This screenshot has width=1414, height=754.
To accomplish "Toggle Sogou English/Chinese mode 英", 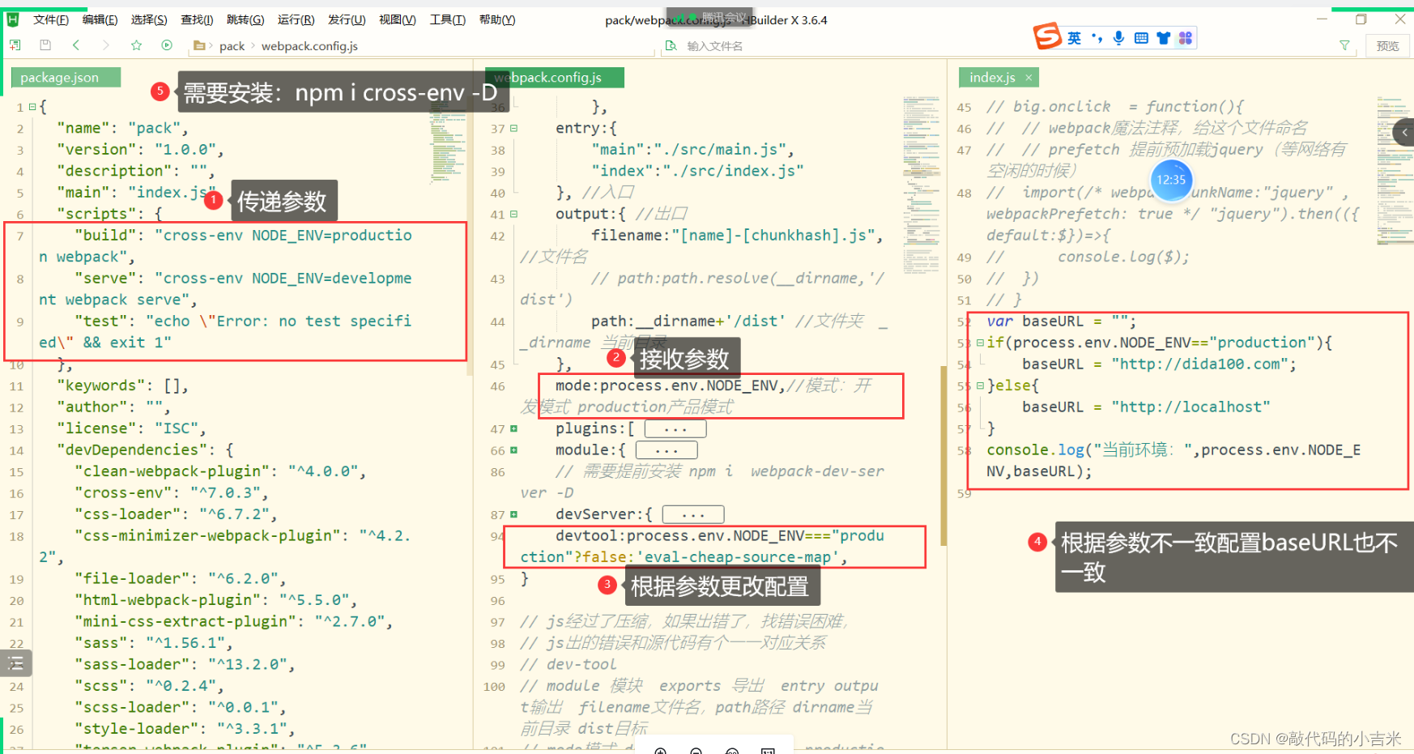I will tap(1074, 38).
